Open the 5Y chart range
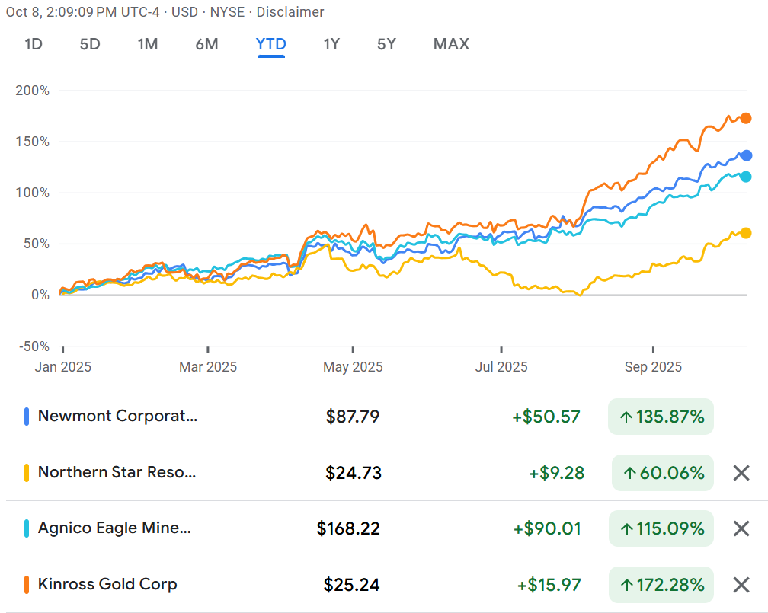768x613 pixels. tap(386, 44)
